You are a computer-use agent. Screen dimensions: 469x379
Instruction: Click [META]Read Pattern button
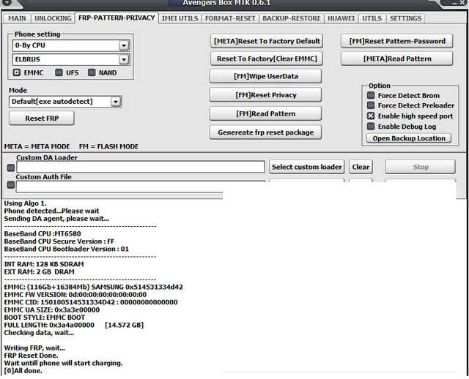397,59
